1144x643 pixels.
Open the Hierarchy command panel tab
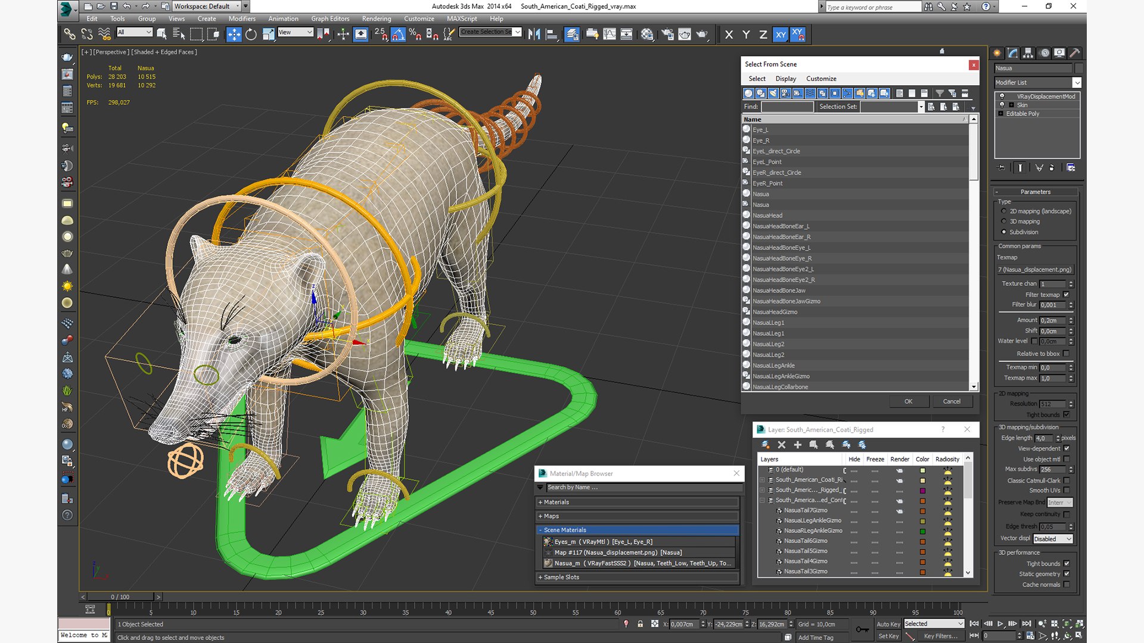[1028, 53]
